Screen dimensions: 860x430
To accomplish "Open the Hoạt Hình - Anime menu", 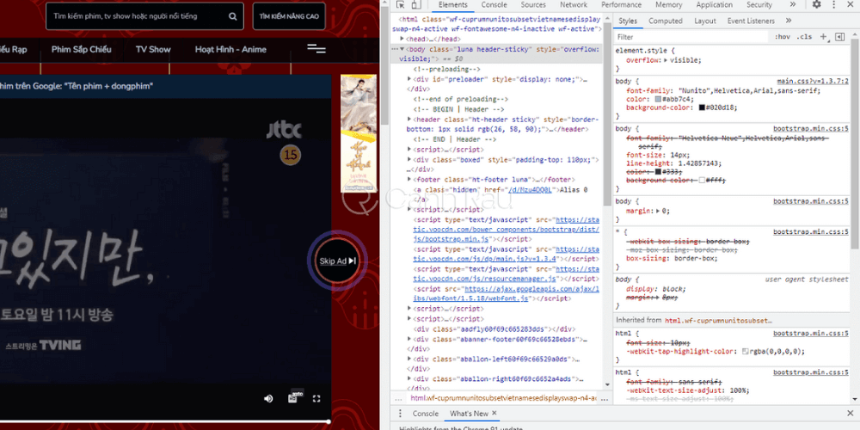I will [230, 49].
